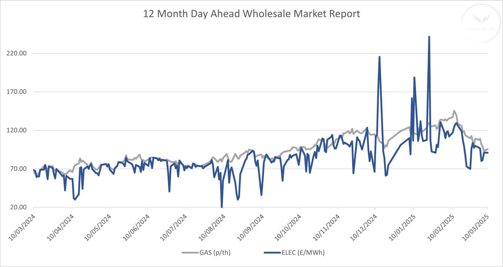Click the 10/07/2024 x-axis date label
Image resolution: width=503 pixels, height=267 pixels.
(x=173, y=227)
